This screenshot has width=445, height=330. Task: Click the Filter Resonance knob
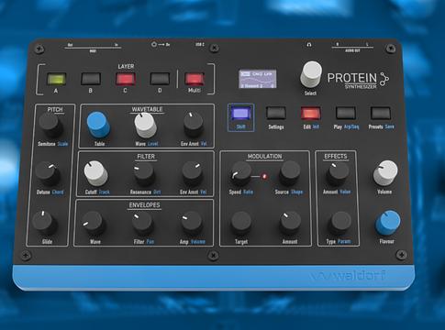(144, 174)
